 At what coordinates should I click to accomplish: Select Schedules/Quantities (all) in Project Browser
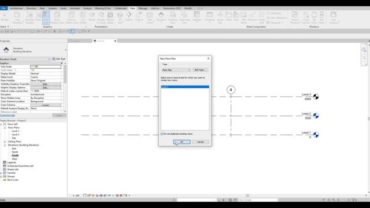[20, 166]
